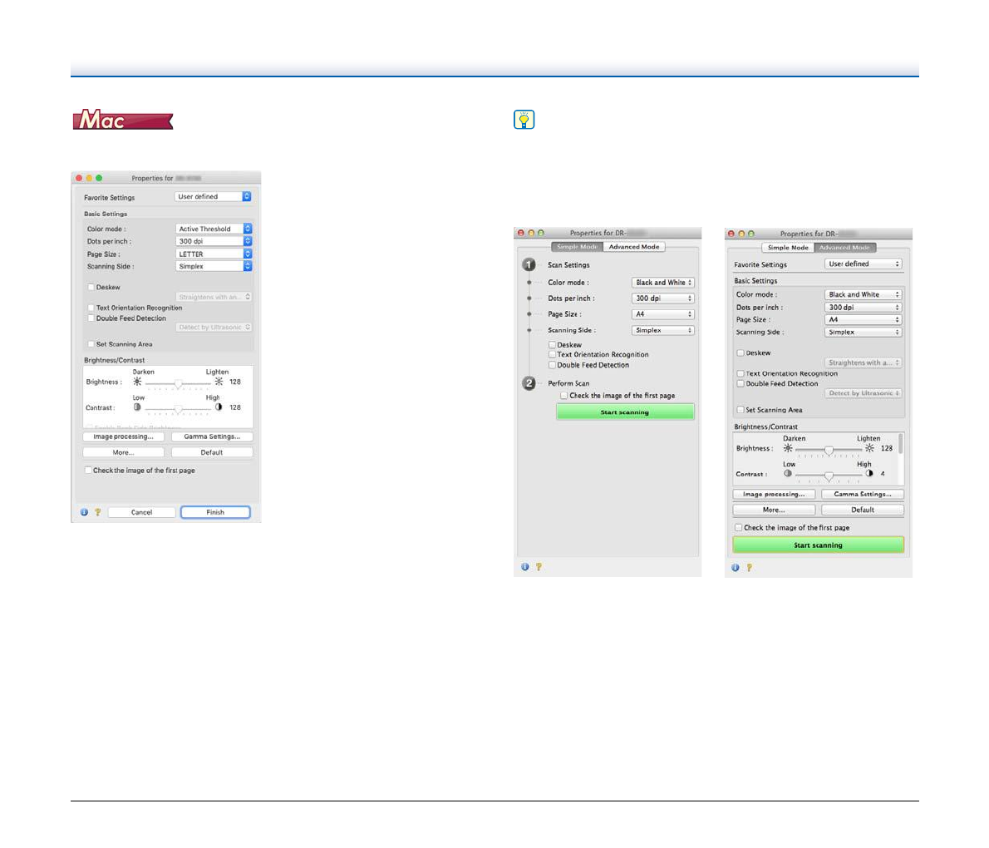989x848 pixels.
Task: Click the blue info icon beside the Cancel button
Action: (84, 512)
